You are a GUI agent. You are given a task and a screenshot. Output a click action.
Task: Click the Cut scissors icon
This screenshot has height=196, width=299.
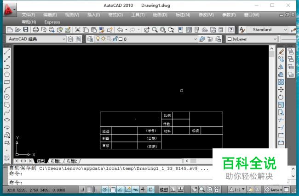pyautogui.click(x=78, y=30)
